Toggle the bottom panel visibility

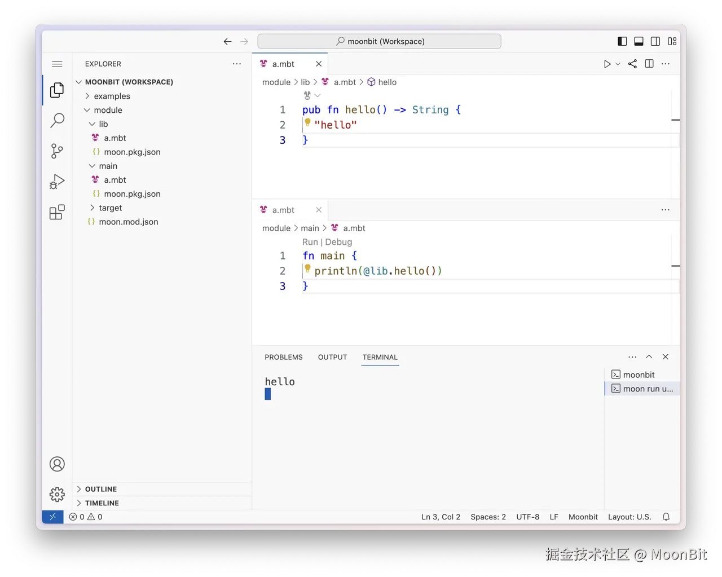pos(639,41)
